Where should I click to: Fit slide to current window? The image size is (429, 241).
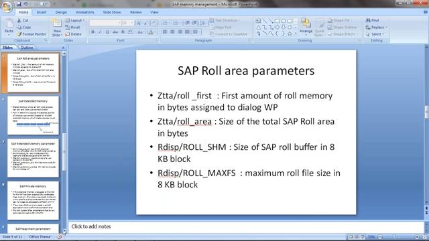[424, 237]
